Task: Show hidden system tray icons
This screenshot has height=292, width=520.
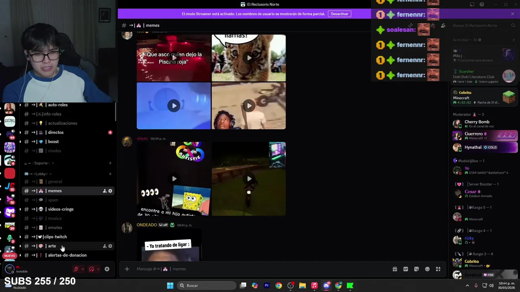Action: tap(467, 286)
